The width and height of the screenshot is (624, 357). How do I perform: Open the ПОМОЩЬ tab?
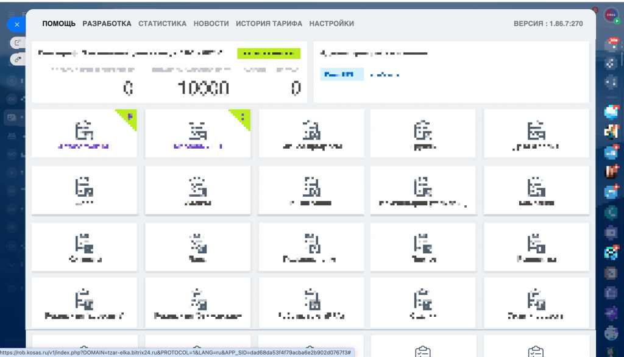58,24
